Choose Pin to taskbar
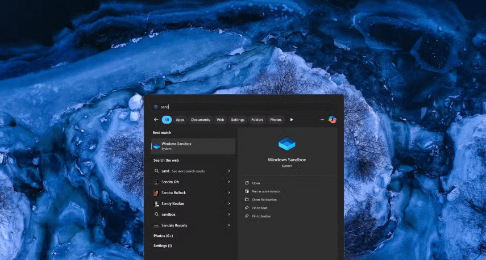The width and height of the screenshot is (486, 260). coord(261,216)
